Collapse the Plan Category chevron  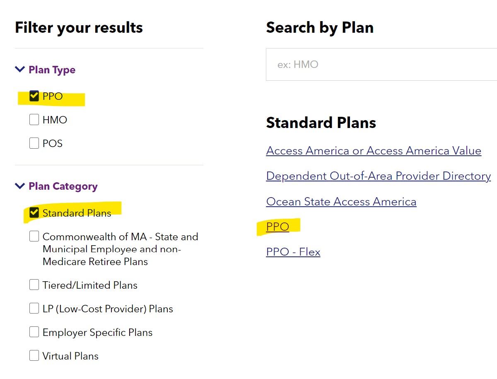(x=19, y=186)
